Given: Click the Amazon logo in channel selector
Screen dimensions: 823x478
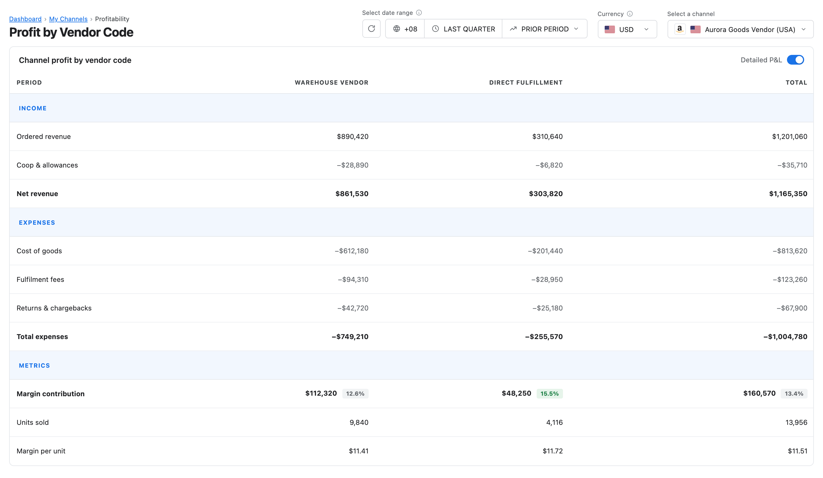Looking at the screenshot, I should click(x=680, y=29).
